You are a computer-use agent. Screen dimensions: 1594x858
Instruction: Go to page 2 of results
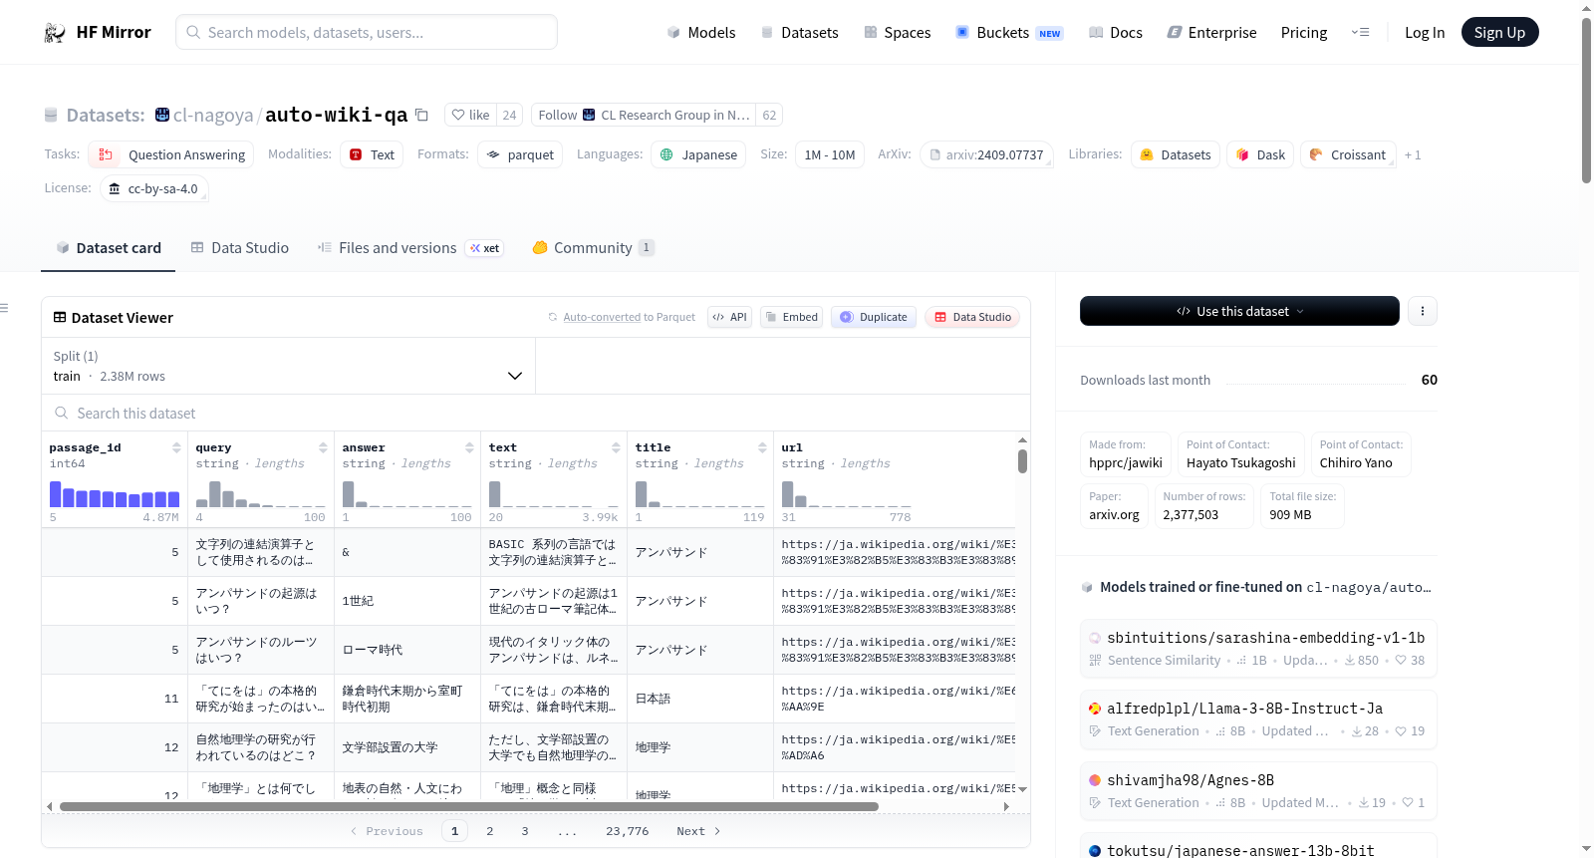pos(489,831)
